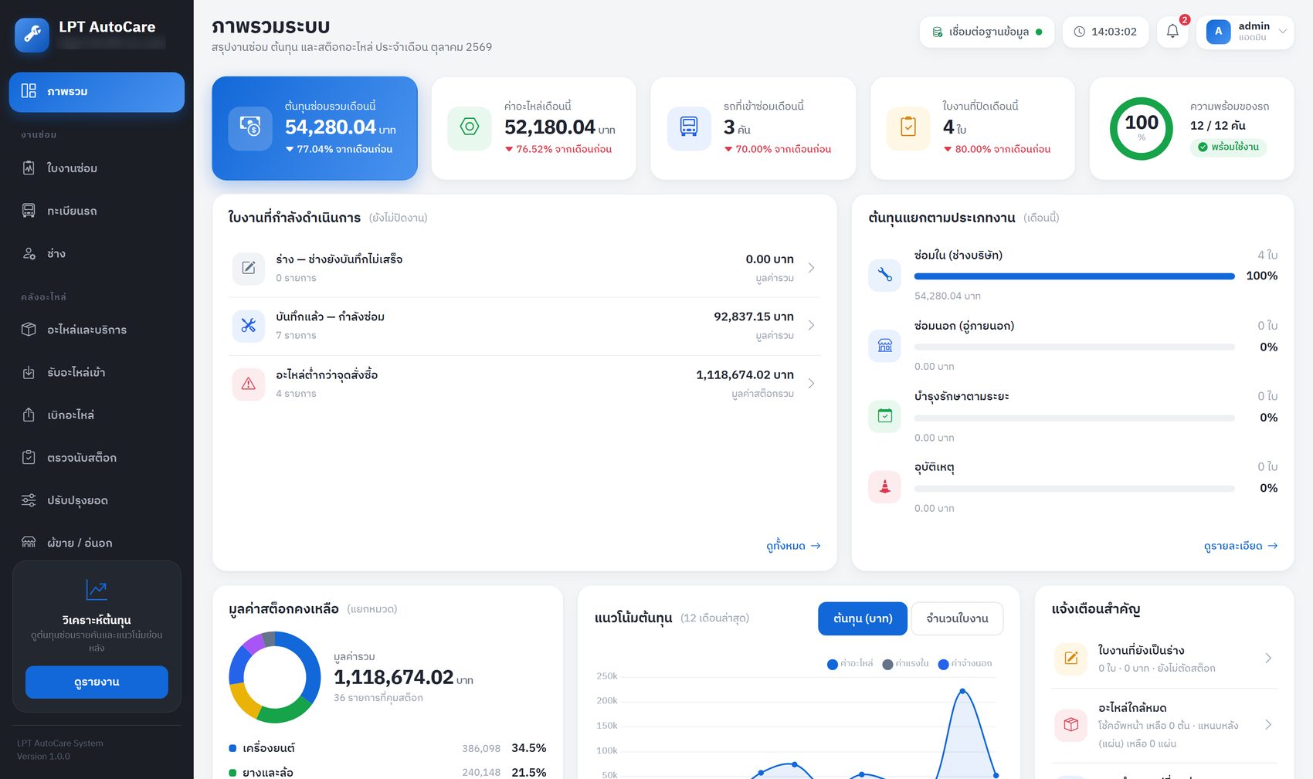Open ใบงานซ่อม menu item
The width and height of the screenshot is (1313, 779).
(x=97, y=168)
